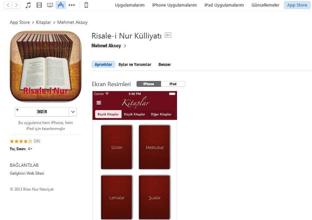Click the back navigation arrow
Screen dimensions: 312x220
pyautogui.click(x=8, y=5)
